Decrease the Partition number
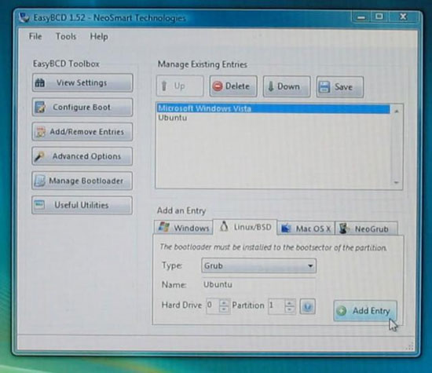The image size is (432, 373). pyautogui.click(x=290, y=310)
